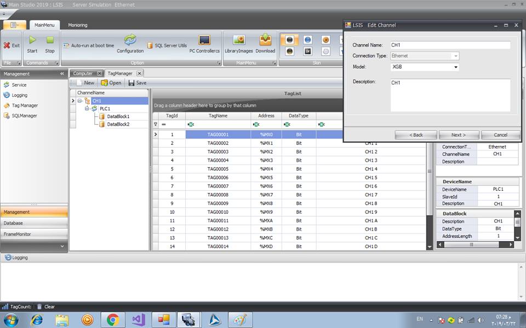The width and height of the screenshot is (526, 328).
Task: Open Visual Studio from taskbar
Action: pyautogui.click(x=139, y=320)
